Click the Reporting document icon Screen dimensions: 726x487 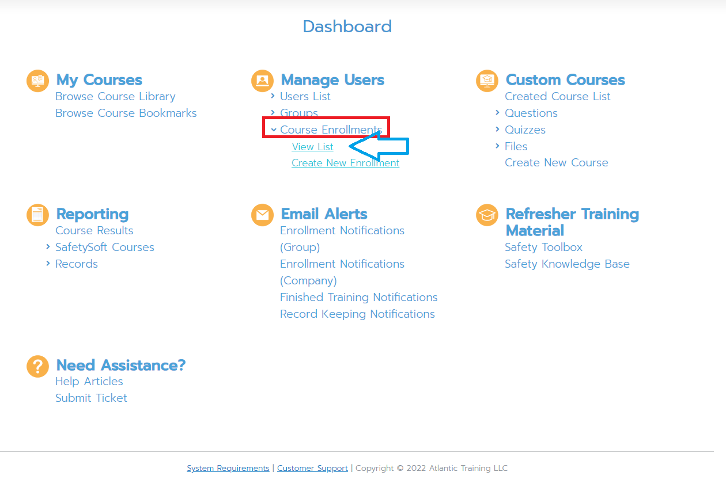tap(37, 215)
